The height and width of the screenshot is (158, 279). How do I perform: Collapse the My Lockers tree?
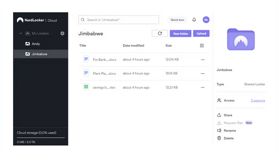[x=21, y=33]
